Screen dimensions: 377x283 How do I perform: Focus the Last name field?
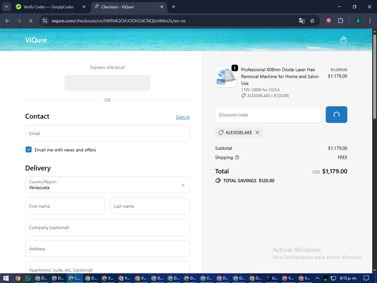coord(150,206)
